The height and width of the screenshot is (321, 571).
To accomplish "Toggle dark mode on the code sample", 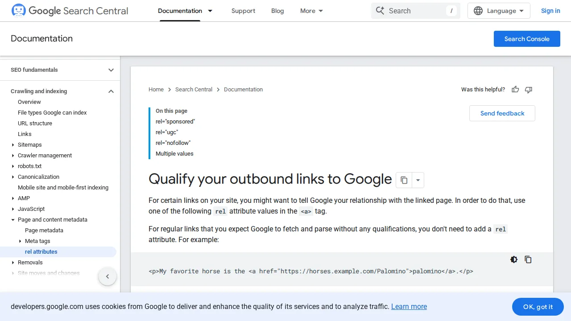I will [x=514, y=259].
